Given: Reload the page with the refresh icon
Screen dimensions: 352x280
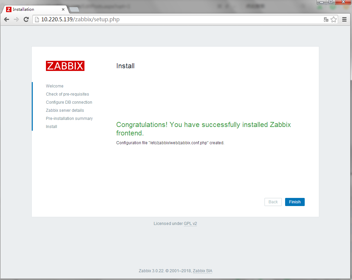Looking at the screenshot, I should [x=26, y=20].
